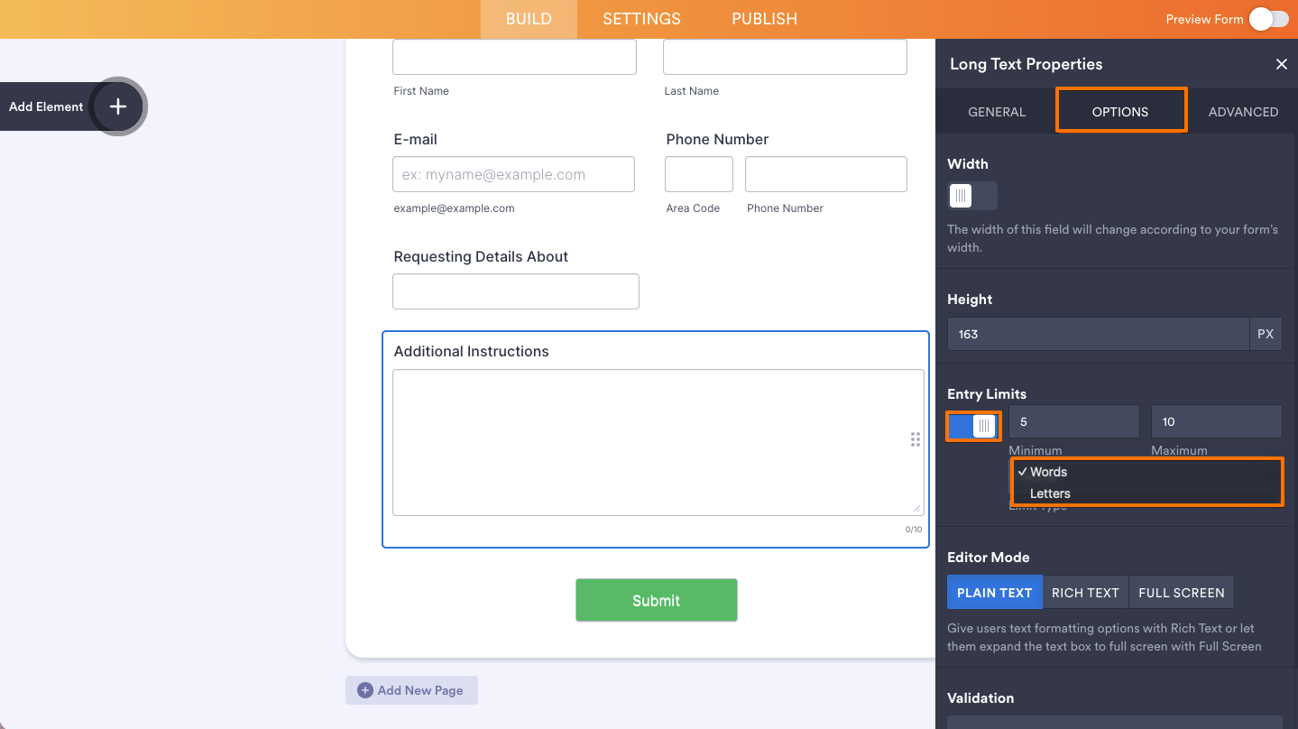Choose Words in the Limit Type dropdown

pos(1049,471)
